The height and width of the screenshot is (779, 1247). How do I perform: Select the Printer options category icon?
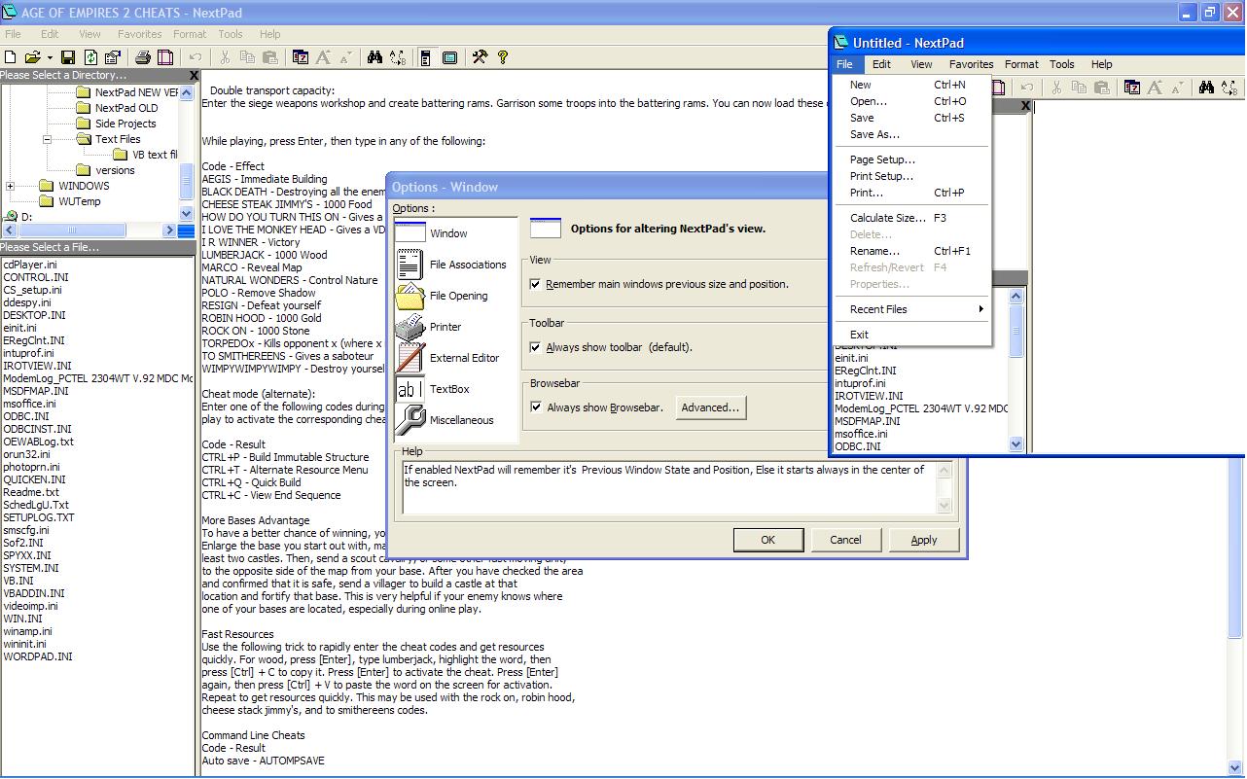click(x=411, y=327)
